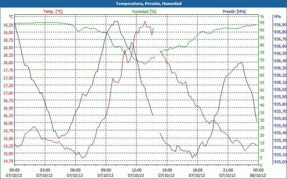Click the 18:00 time axis label
The image size is (287, 179).
[x=197, y=170]
